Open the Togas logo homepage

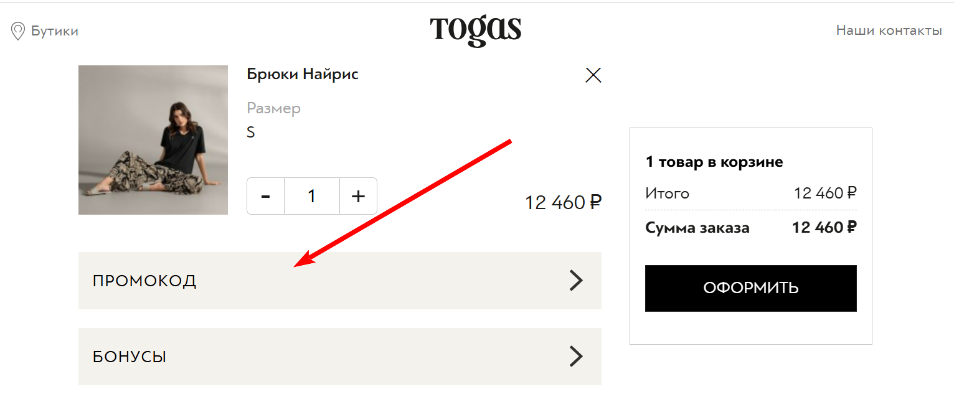[x=476, y=29]
